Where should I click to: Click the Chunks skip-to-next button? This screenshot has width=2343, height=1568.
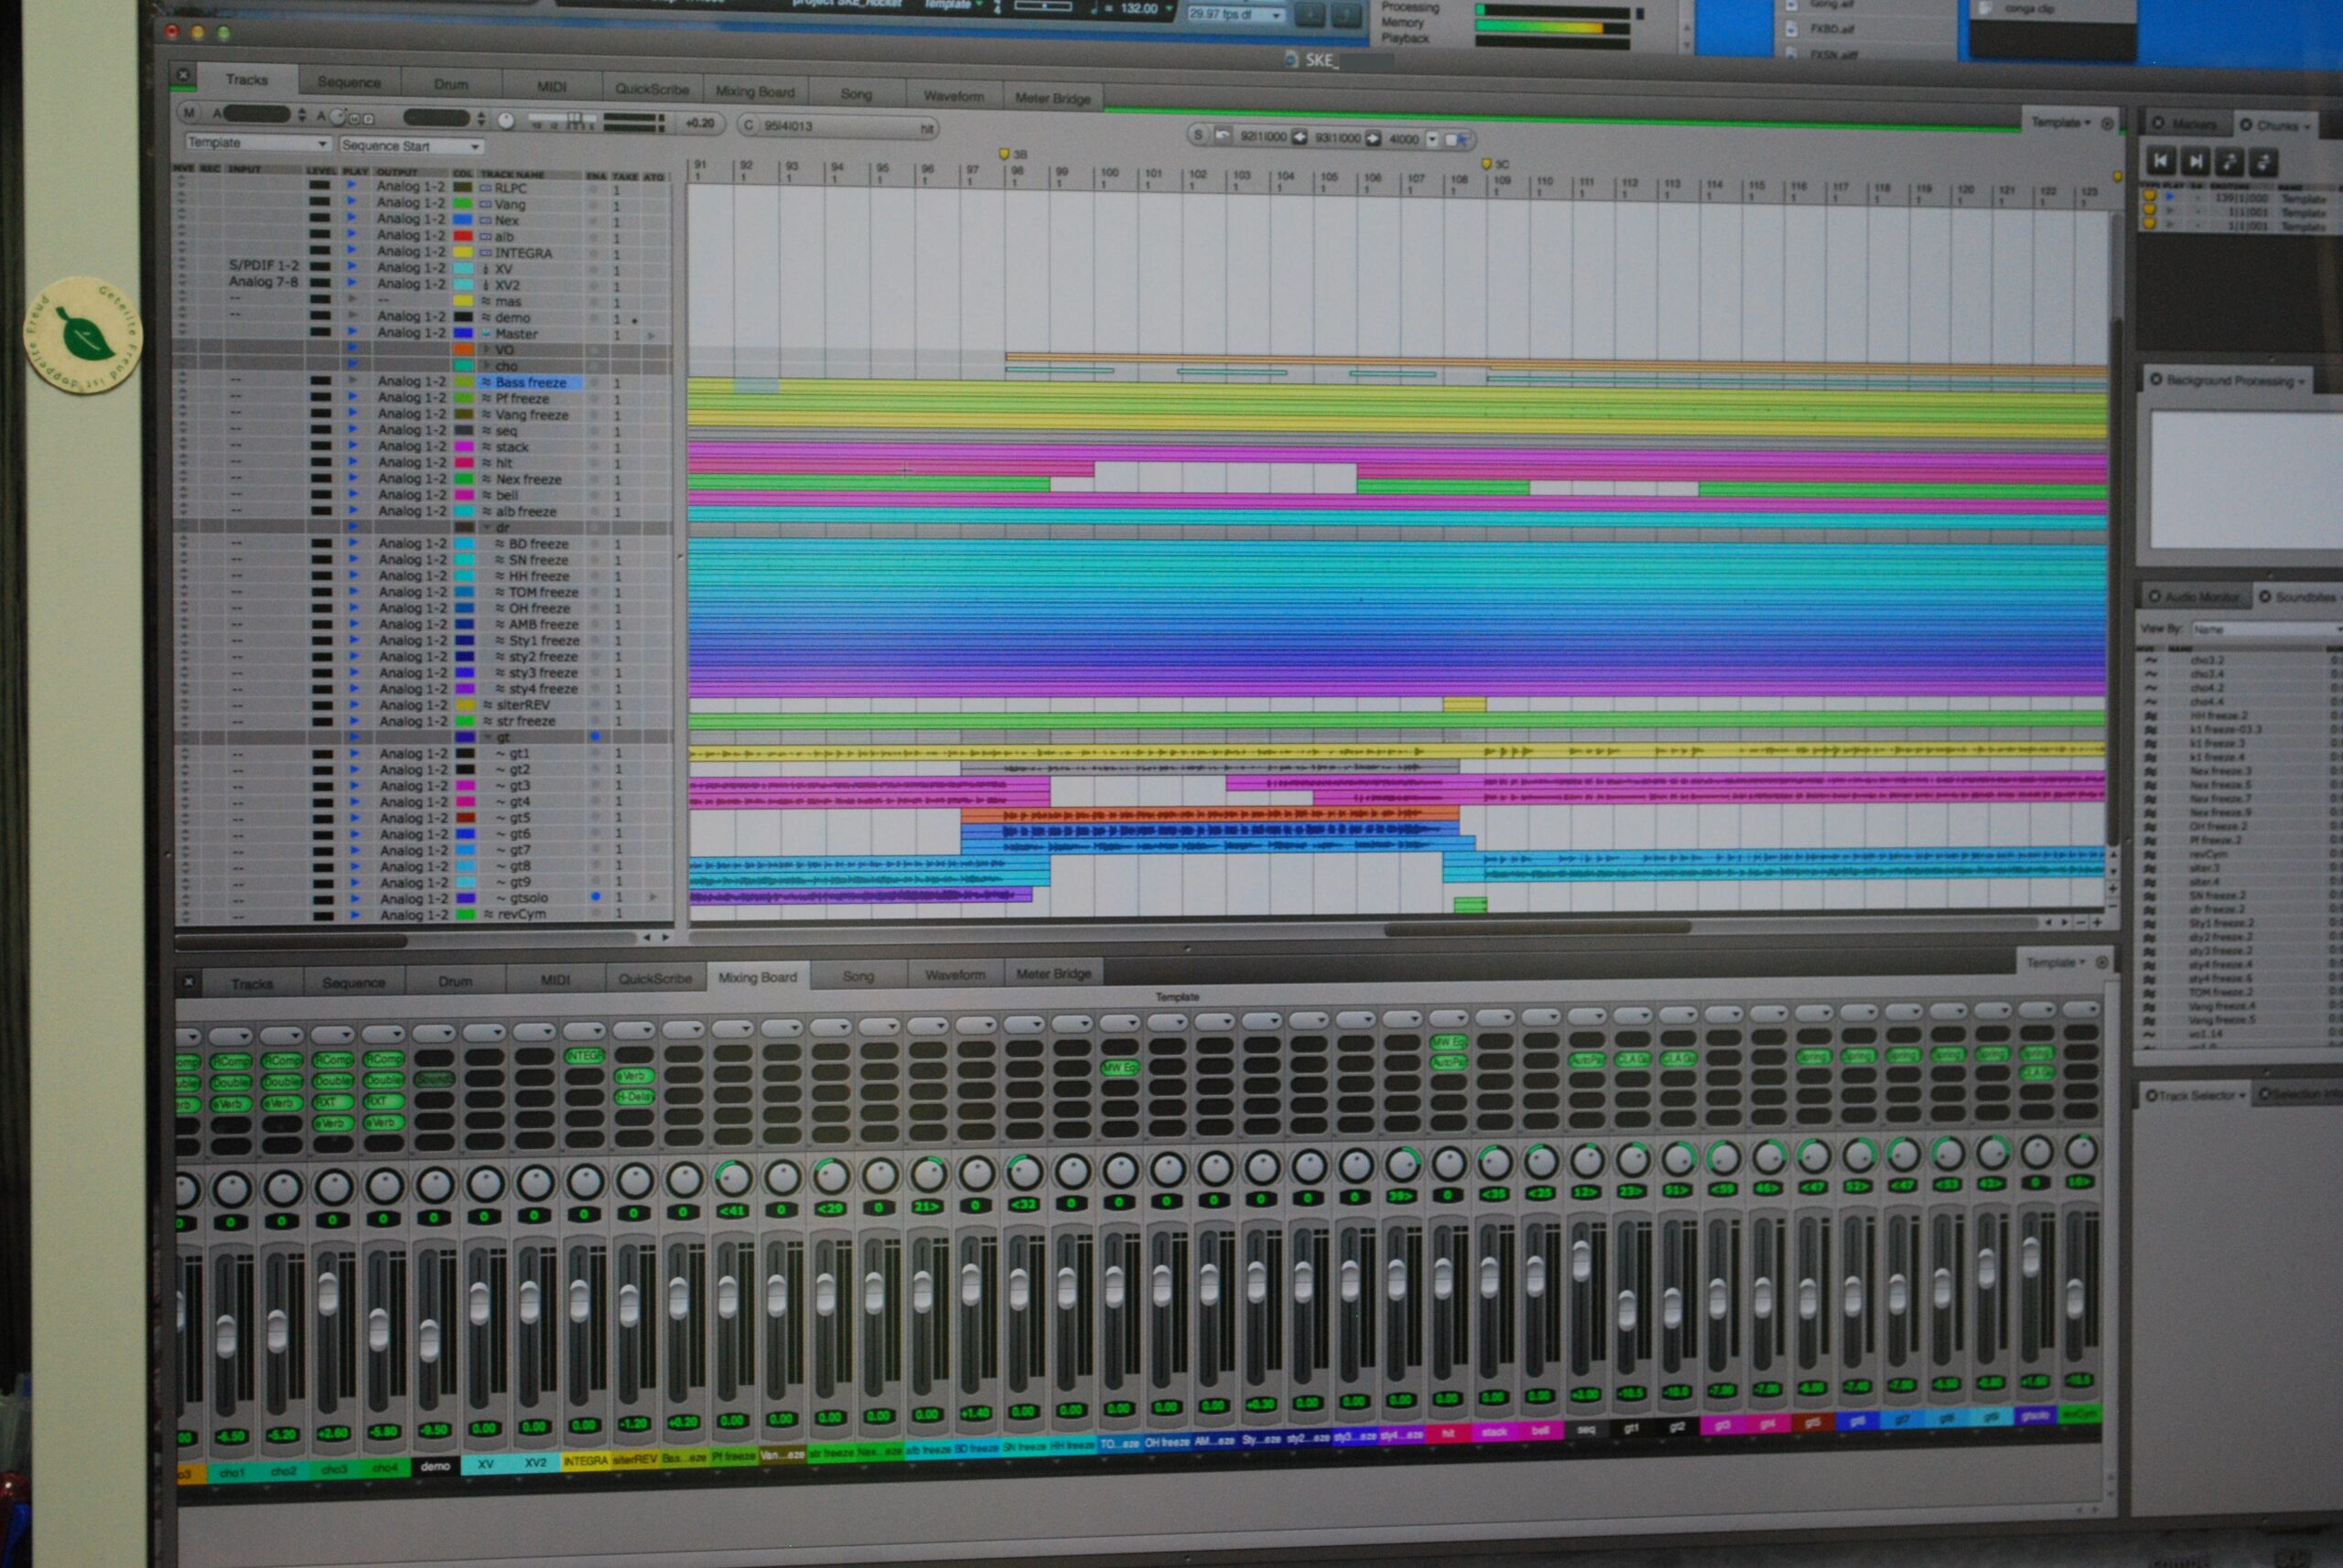pos(2195,161)
